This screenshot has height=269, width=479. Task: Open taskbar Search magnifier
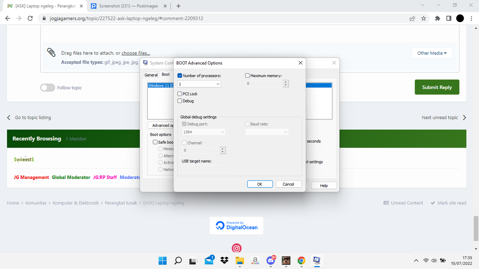[x=178, y=260]
